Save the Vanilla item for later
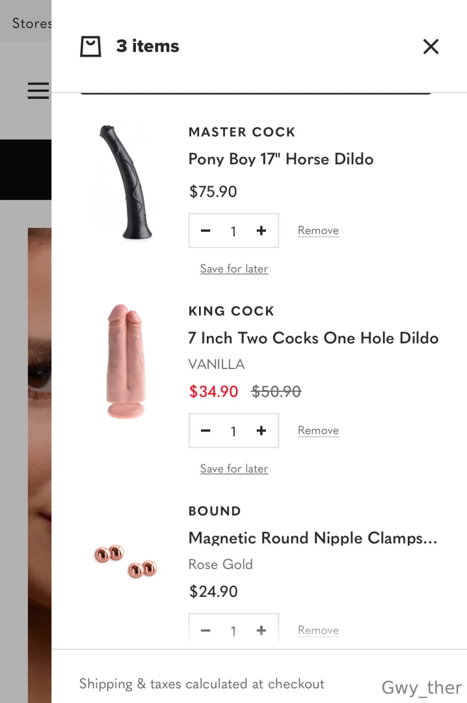This screenshot has height=703, width=467. [234, 469]
